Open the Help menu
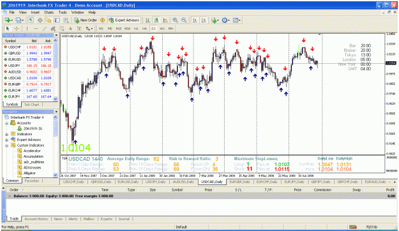Viewport: 399px width, 231px height. [x=92, y=12]
